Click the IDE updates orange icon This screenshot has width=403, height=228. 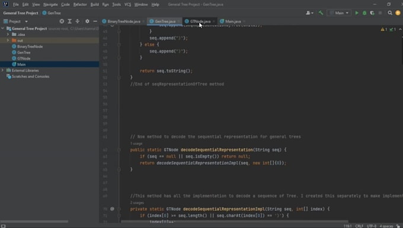[x=398, y=13]
